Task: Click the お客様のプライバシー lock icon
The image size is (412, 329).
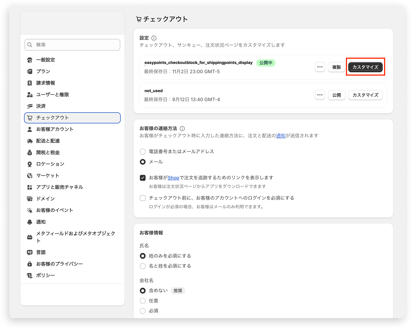Action: (30, 264)
